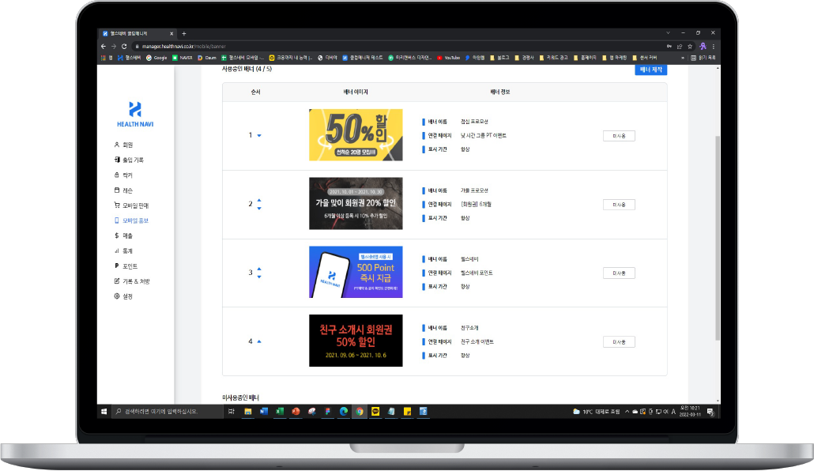This screenshot has width=814, height=471.
Task: Click the 헬스네비 포인트 linked page text
Action: (477, 273)
